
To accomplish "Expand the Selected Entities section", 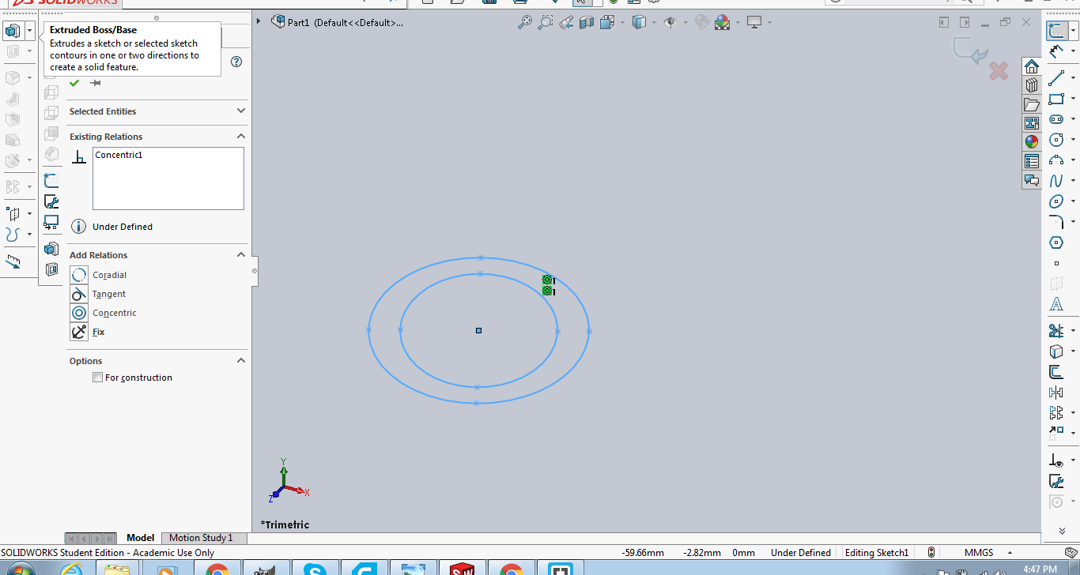I will [241, 111].
